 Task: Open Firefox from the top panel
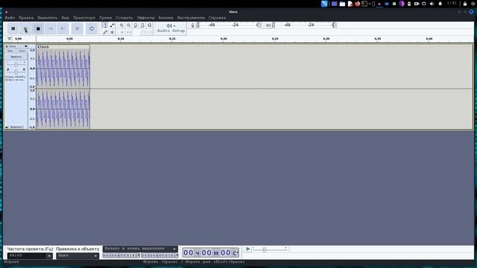click(x=357, y=4)
